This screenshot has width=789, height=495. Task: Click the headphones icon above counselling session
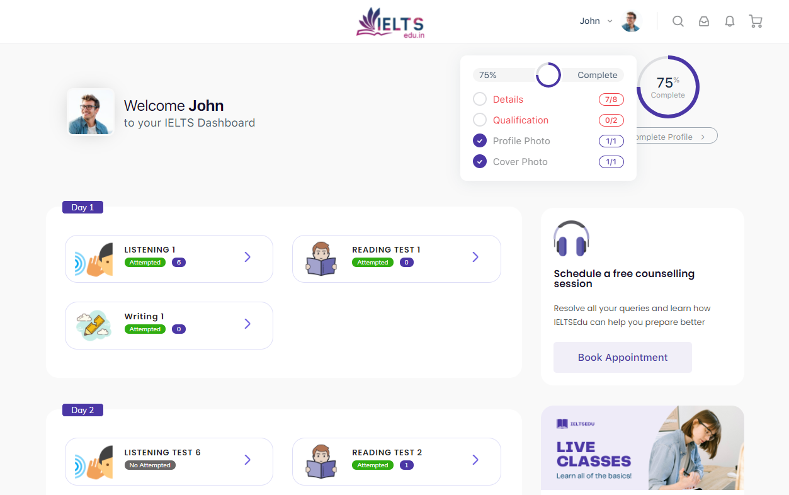coord(571,239)
